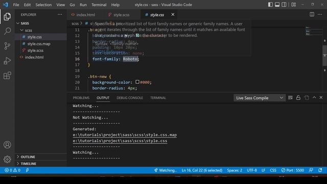Open the Run and Debug view
This screenshot has height=184, width=327.
pos(7,61)
